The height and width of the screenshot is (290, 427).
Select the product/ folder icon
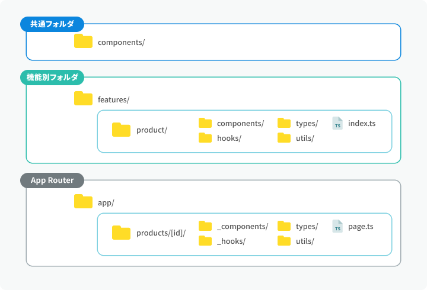coord(121,130)
